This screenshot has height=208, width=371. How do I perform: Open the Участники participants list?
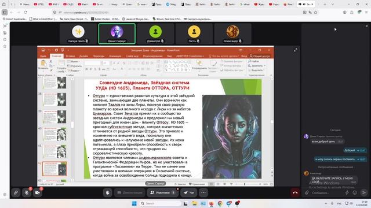click(163, 192)
